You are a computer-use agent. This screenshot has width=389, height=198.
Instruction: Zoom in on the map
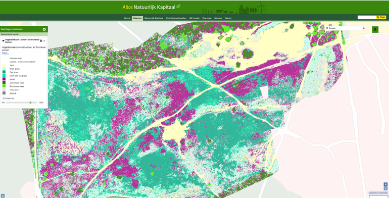click(385, 184)
